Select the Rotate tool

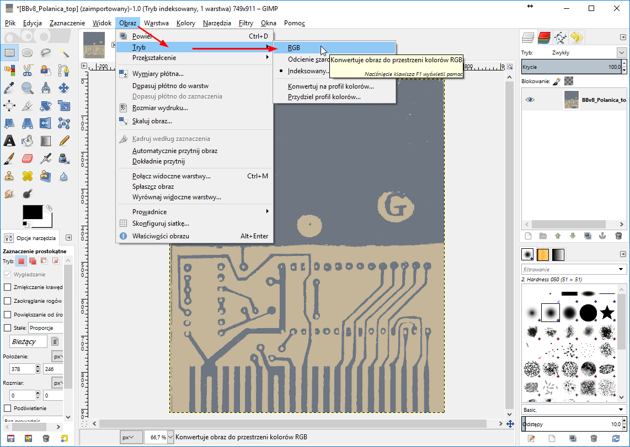46,106
